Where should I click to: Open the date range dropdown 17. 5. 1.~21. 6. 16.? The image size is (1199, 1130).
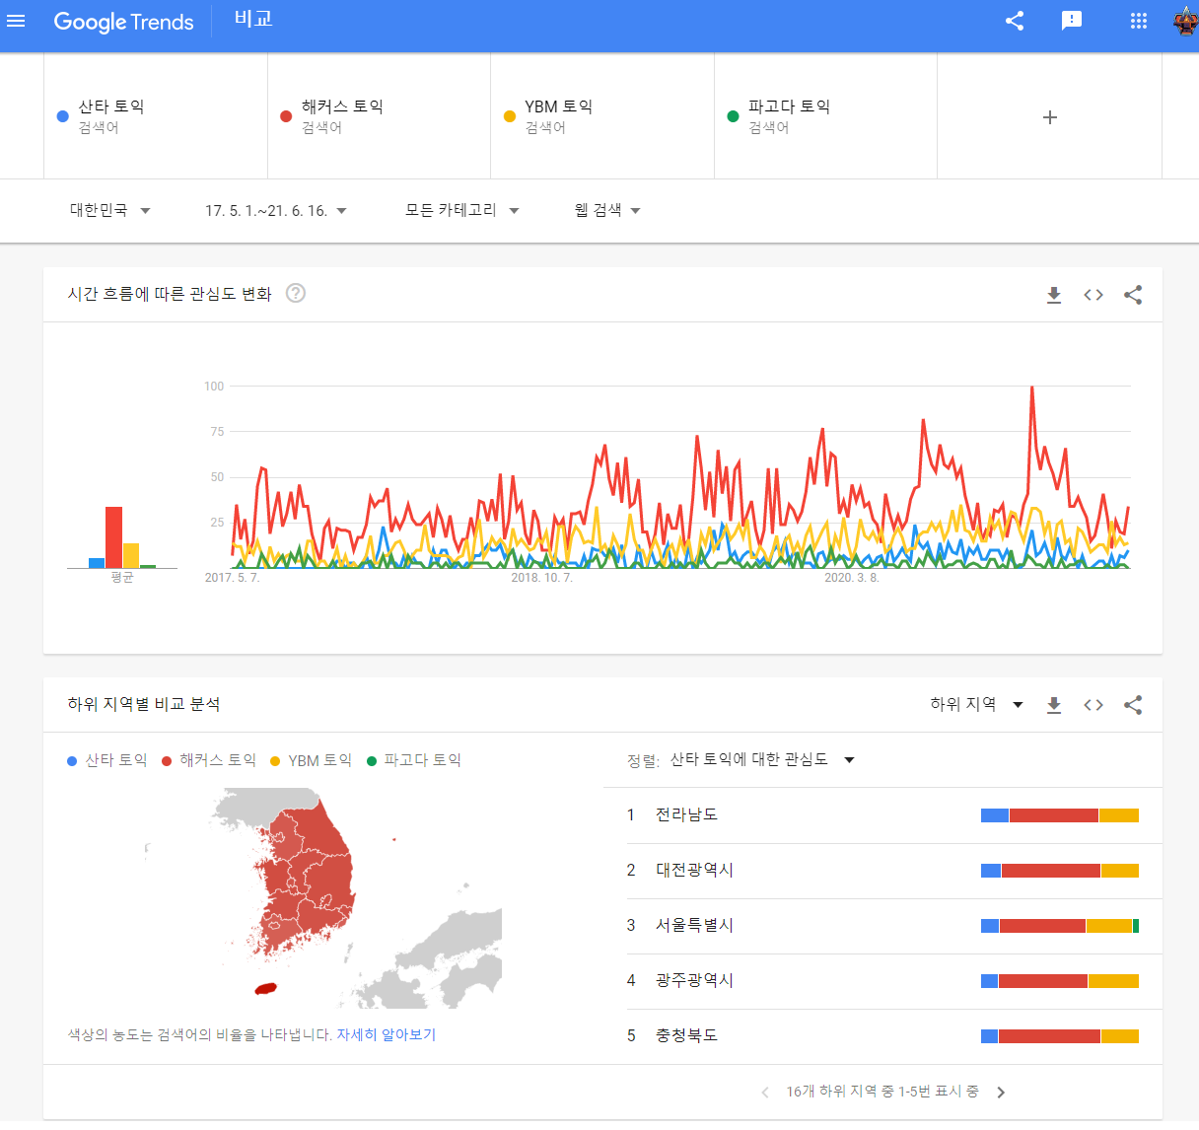click(x=276, y=210)
